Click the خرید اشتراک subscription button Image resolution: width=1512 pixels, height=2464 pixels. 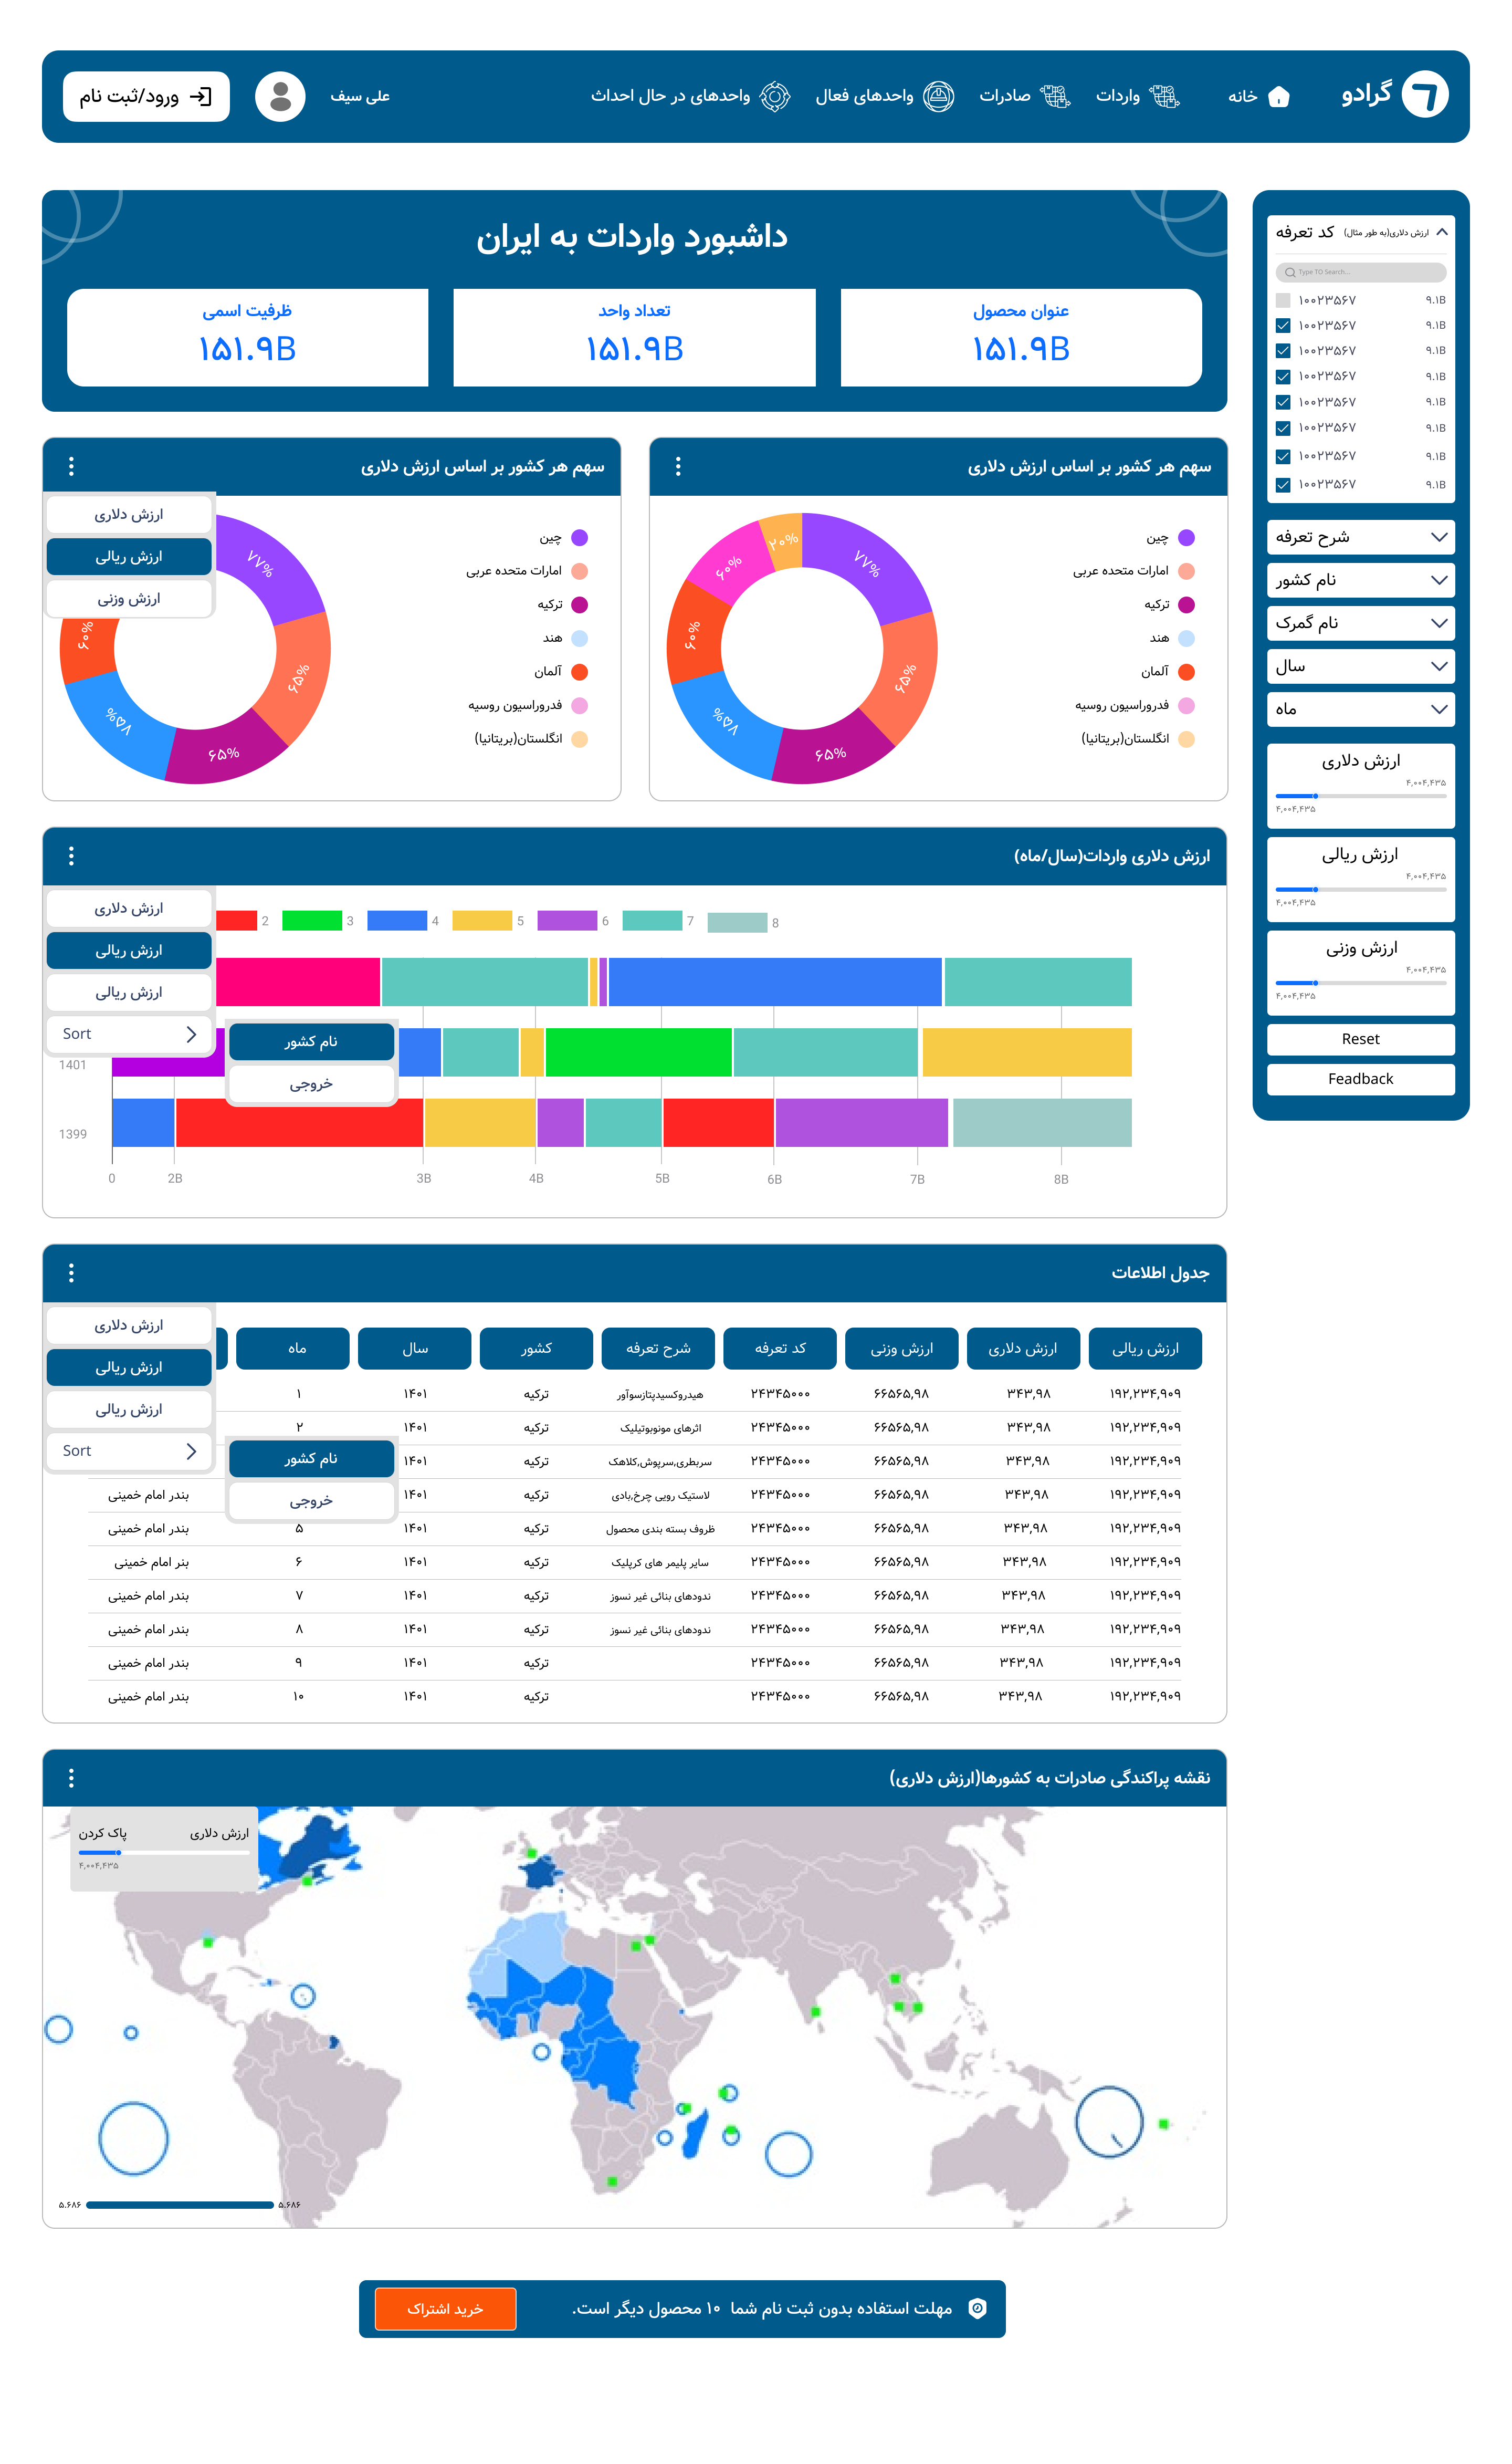pos(445,2309)
